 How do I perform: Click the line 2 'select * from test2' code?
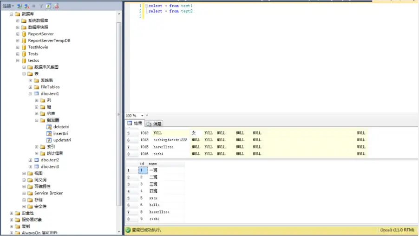click(x=171, y=11)
